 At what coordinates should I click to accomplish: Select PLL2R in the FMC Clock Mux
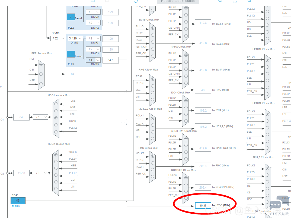click(x=153, y=170)
